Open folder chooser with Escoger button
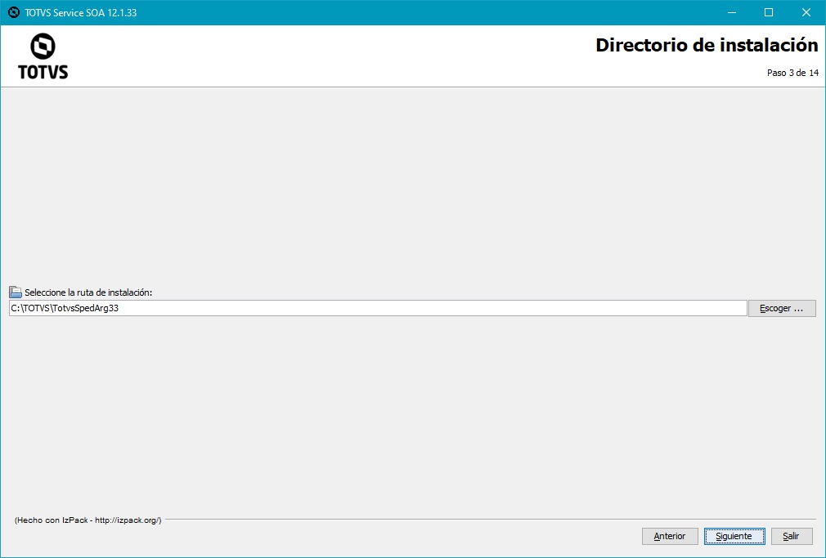Screen dimensions: 826x558 coord(782,308)
